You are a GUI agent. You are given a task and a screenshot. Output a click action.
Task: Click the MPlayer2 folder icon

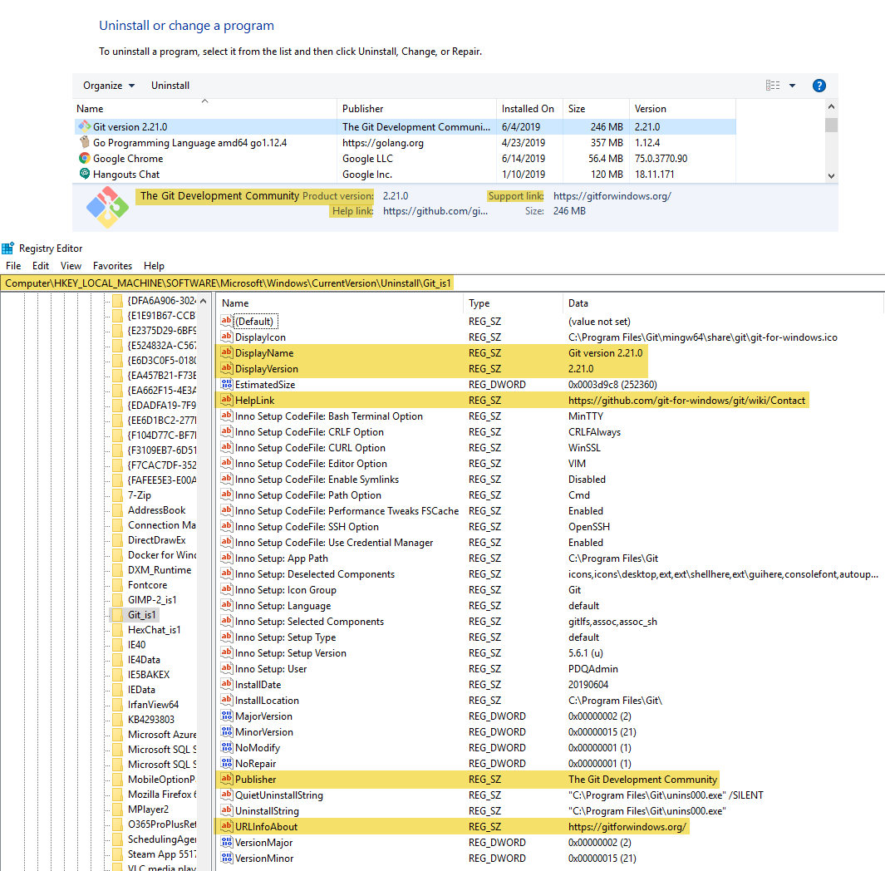click(117, 809)
